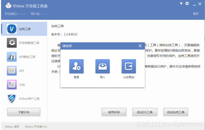Viewport: 205px width, 130px height.
Task: Click the 登录 caption under the dialog icon
Action: [76, 77]
